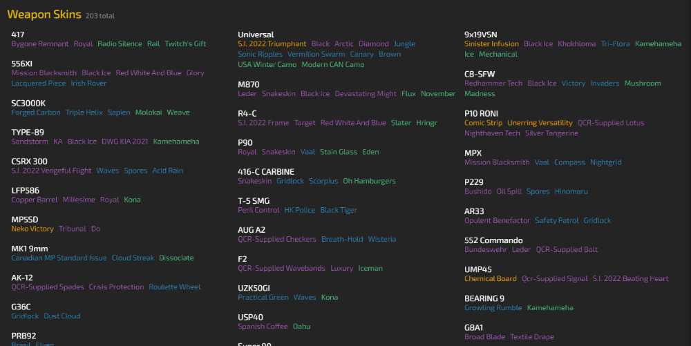Select the Unerring Versatility skin
This screenshot has height=346, width=691.
(540, 123)
